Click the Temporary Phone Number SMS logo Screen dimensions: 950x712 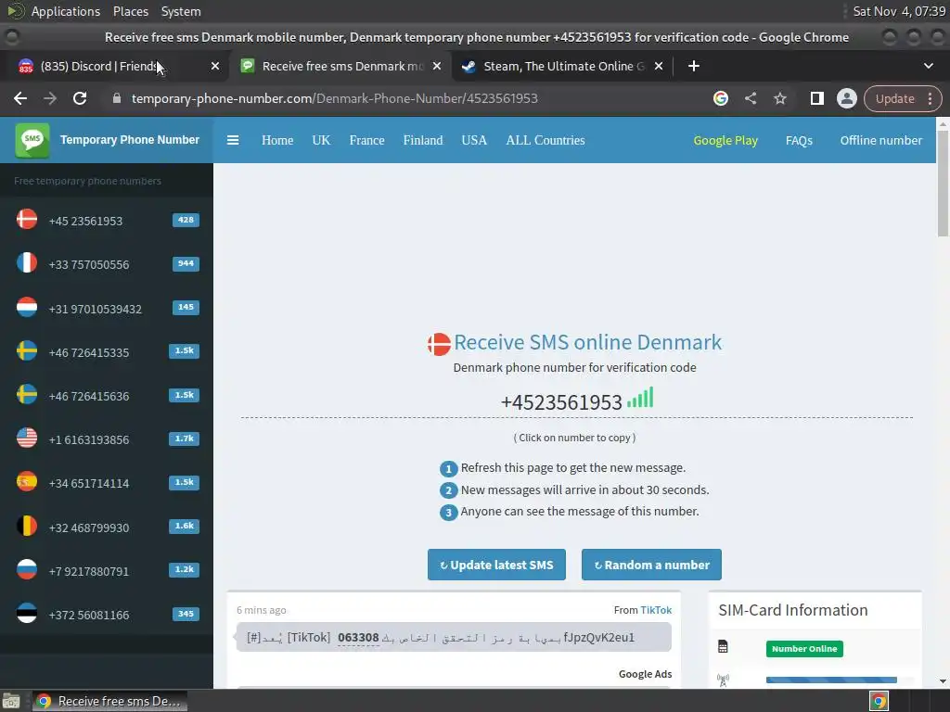click(32, 140)
